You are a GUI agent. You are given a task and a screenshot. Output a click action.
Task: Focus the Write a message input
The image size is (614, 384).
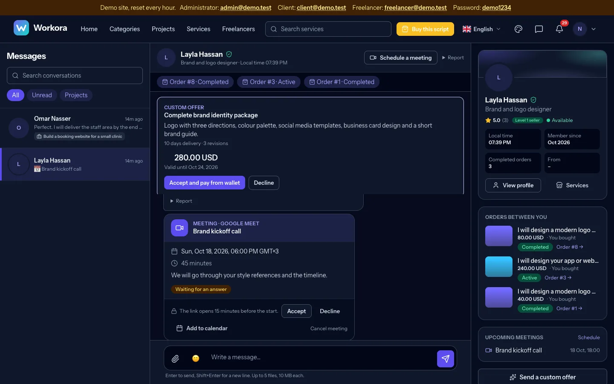pyautogui.click(x=320, y=358)
